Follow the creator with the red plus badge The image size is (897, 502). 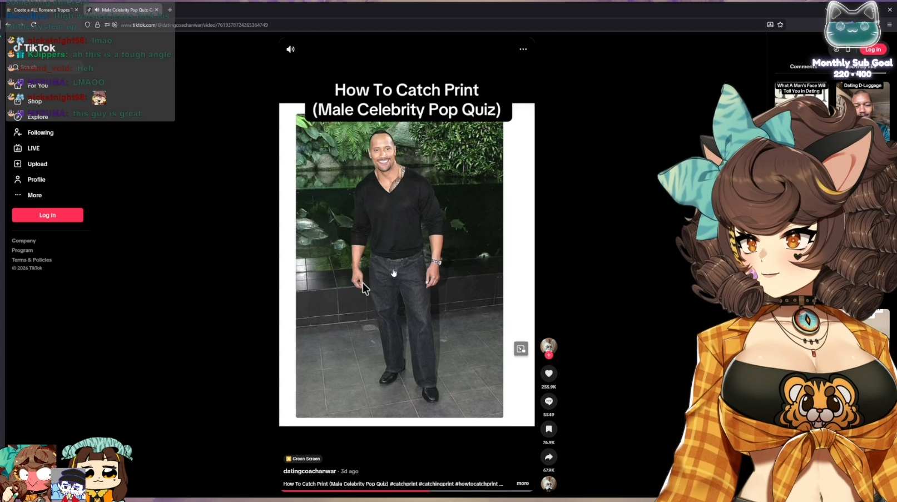549,355
